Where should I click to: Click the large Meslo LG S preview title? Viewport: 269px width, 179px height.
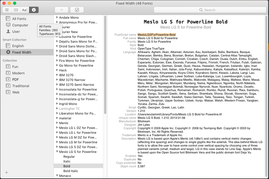185,22
